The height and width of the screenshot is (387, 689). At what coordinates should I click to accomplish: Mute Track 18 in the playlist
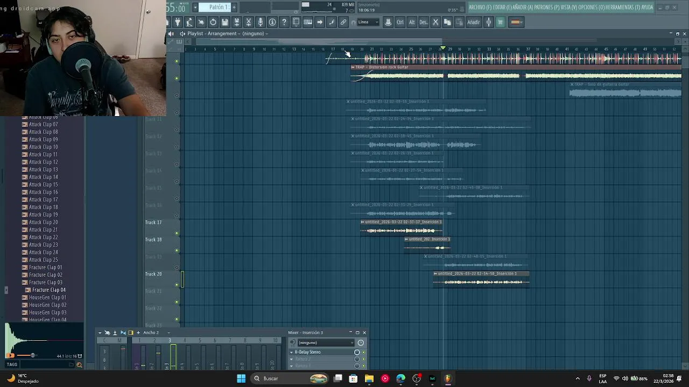(x=177, y=250)
